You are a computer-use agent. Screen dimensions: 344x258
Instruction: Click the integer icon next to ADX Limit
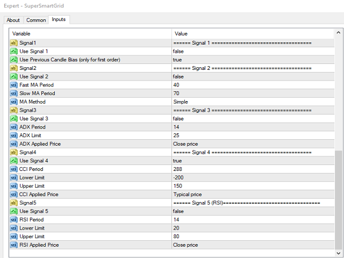13,135
